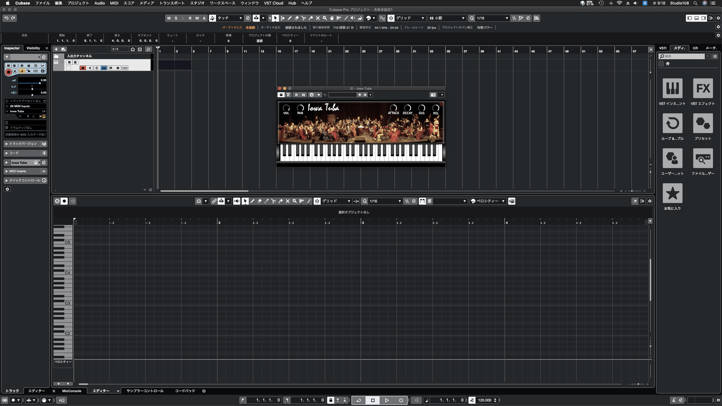Switch to MixConsole tab in lower zone
This screenshot has height=406, width=722.
coord(72,391)
